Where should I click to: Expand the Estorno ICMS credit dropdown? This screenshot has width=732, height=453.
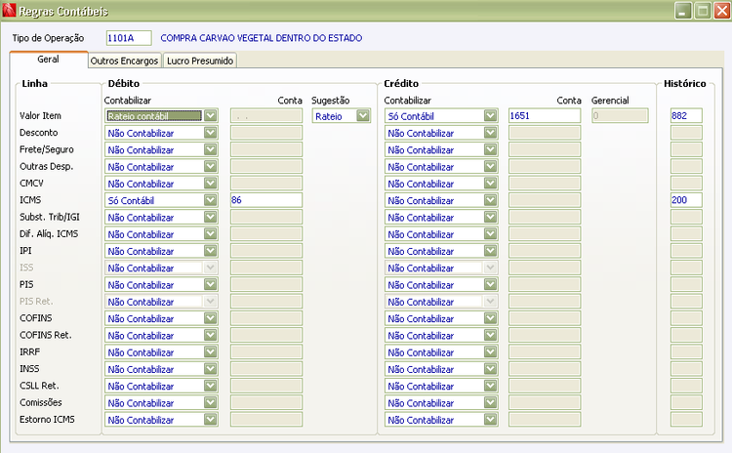coord(490,420)
